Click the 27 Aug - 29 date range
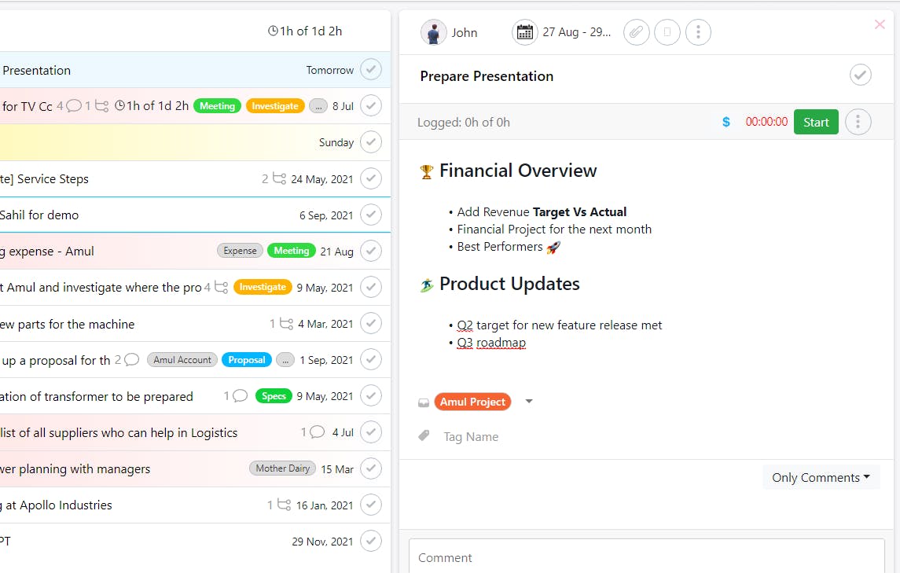Viewport: 900px width, 573px height. (x=576, y=32)
